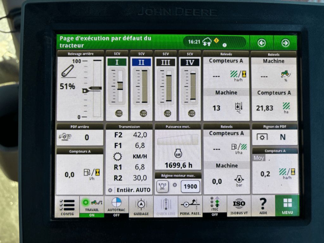This screenshot has height=243, width=324.
Task: Tap the 1900 max engine speed field
Action: coord(190,186)
